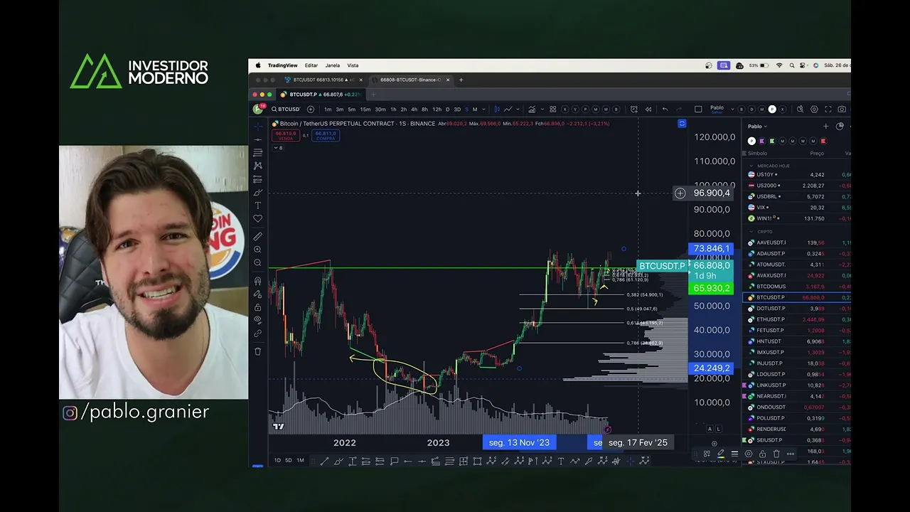Click the trash remove drawings icon
The height and width of the screenshot is (512, 910).
point(257,351)
